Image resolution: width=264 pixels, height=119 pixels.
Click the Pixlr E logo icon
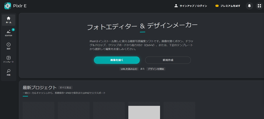(7, 6)
